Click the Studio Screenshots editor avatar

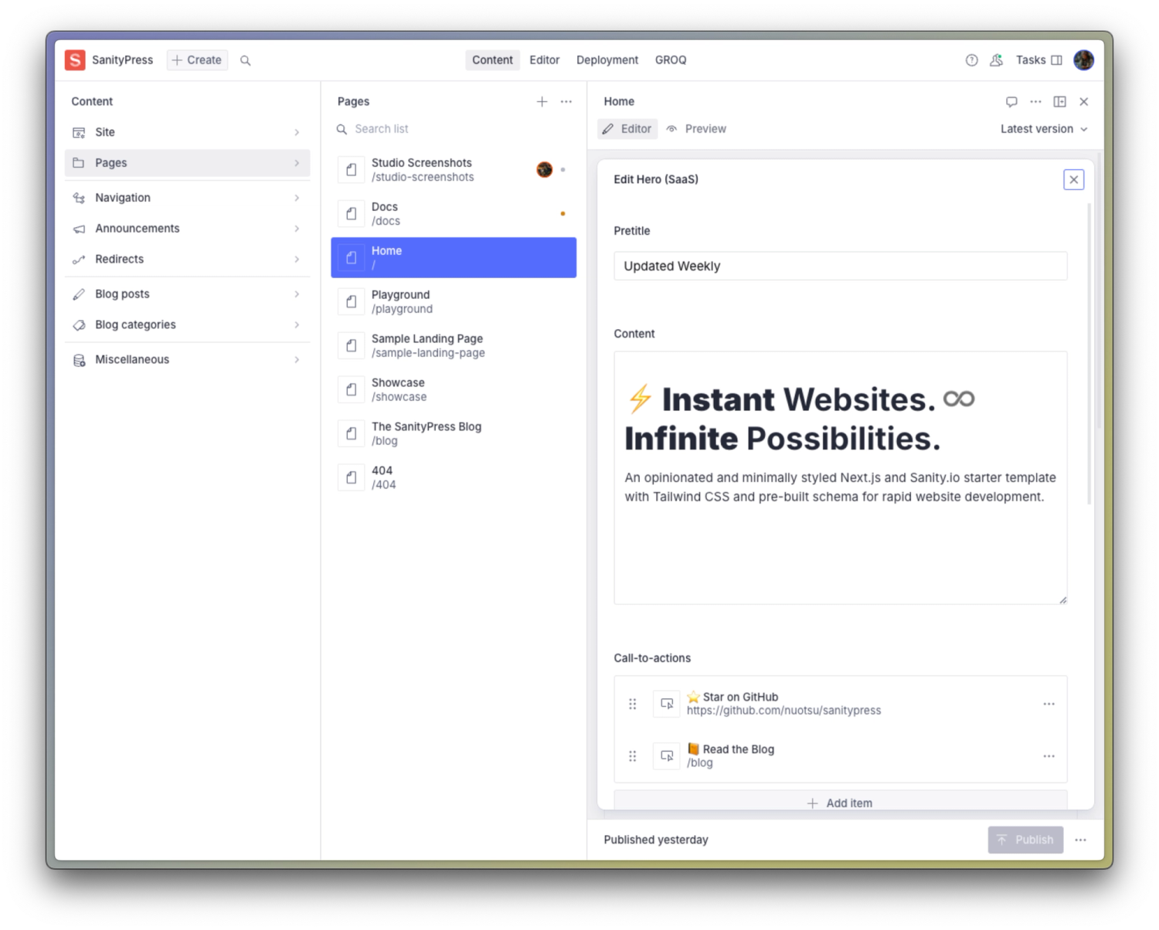click(545, 170)
